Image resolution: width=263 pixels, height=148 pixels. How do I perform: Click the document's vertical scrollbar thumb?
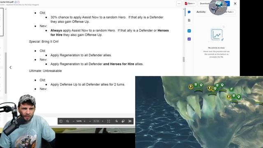184,59
